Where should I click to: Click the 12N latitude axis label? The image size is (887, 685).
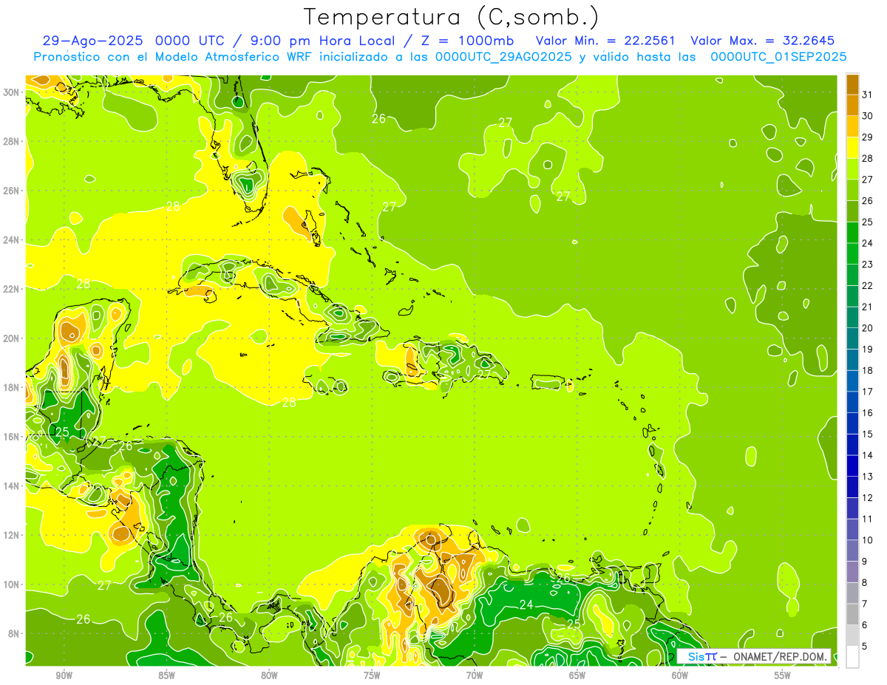(13, 535)
